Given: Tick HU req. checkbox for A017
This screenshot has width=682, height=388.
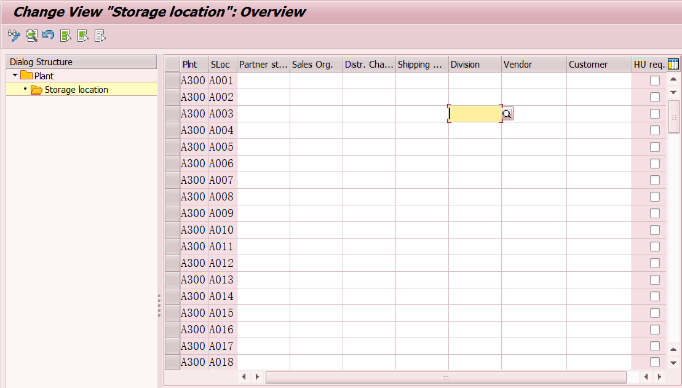Looking at the screenshot, I should (x=654, y=346).
